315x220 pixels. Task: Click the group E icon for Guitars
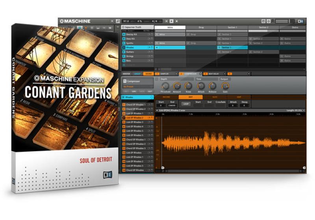pos(124,52)
